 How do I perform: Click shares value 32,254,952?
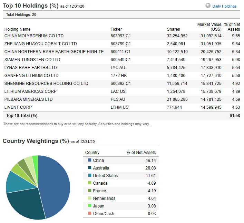point(177,36)
